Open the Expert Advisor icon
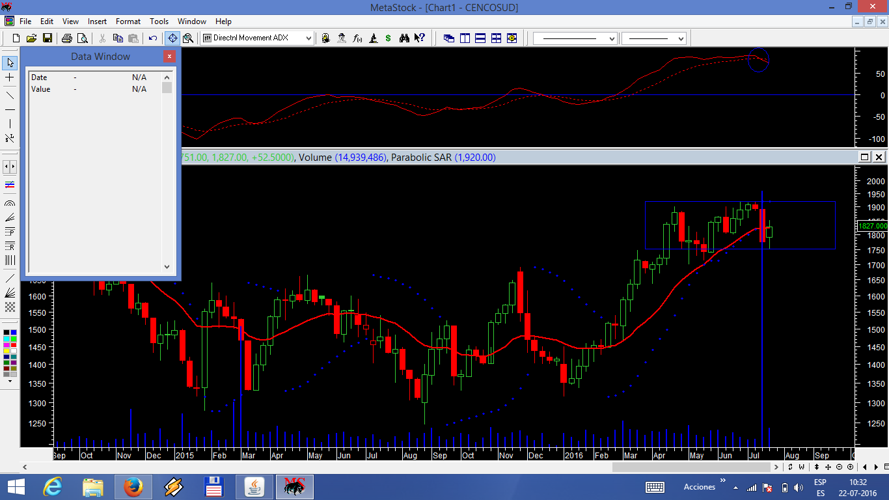The width and height of the screenshot is (889, 500). tap(326, 38)
